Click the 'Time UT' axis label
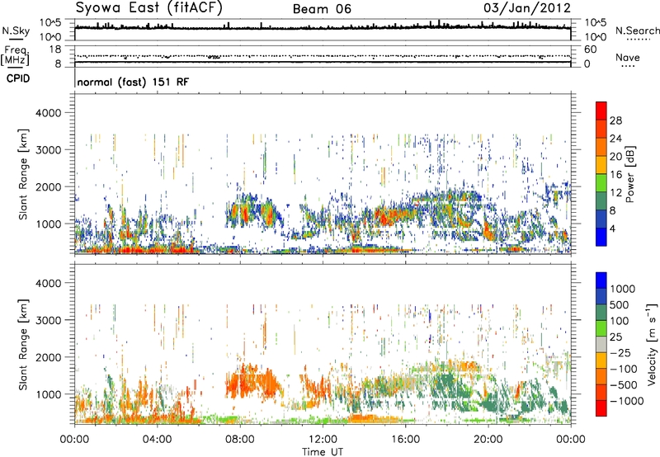 pos(323,452)
